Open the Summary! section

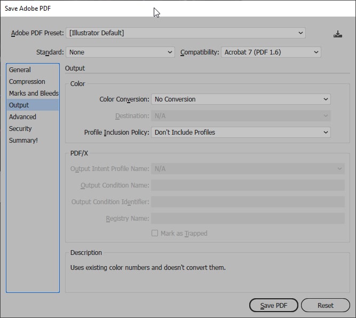(x=33, y=141)
